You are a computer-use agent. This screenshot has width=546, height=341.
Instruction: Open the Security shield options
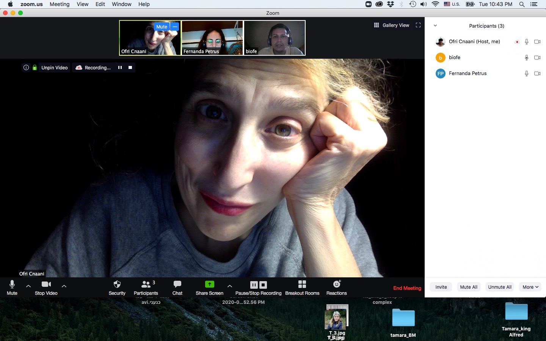click(117, 288)
